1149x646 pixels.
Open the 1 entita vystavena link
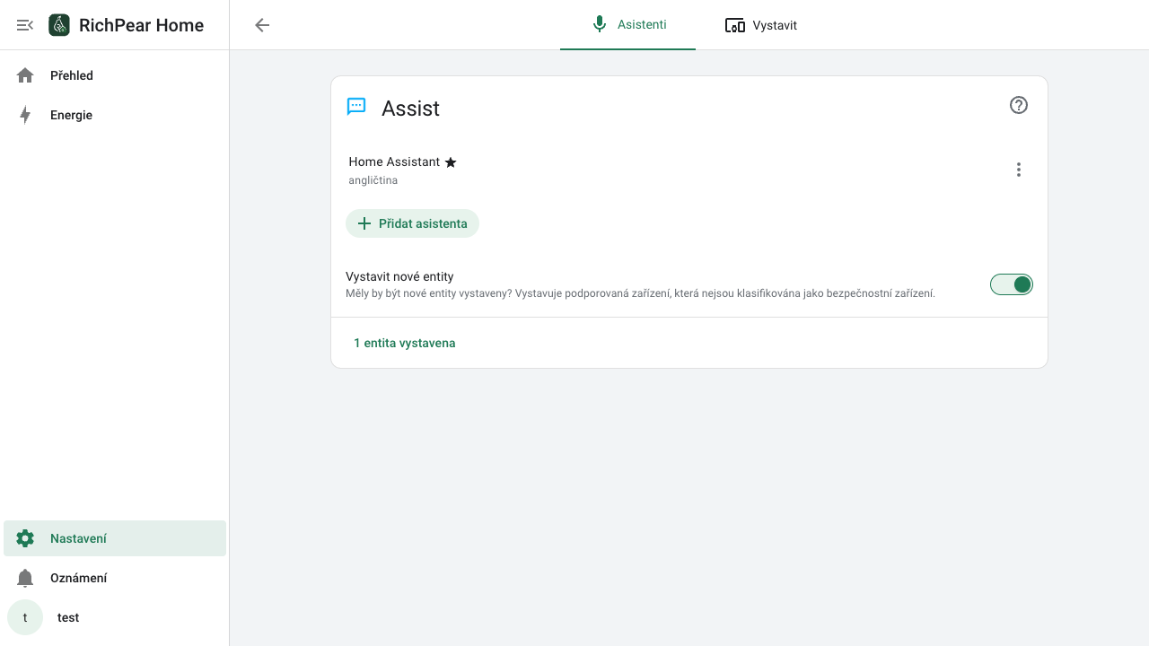[405, 343]
